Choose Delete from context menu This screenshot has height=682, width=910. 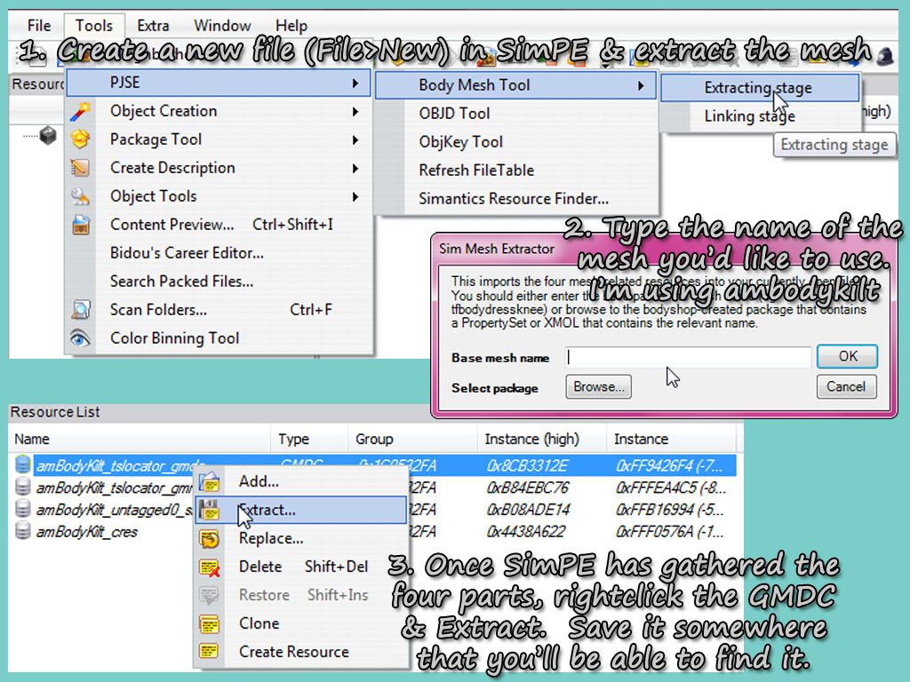point(300,567)
